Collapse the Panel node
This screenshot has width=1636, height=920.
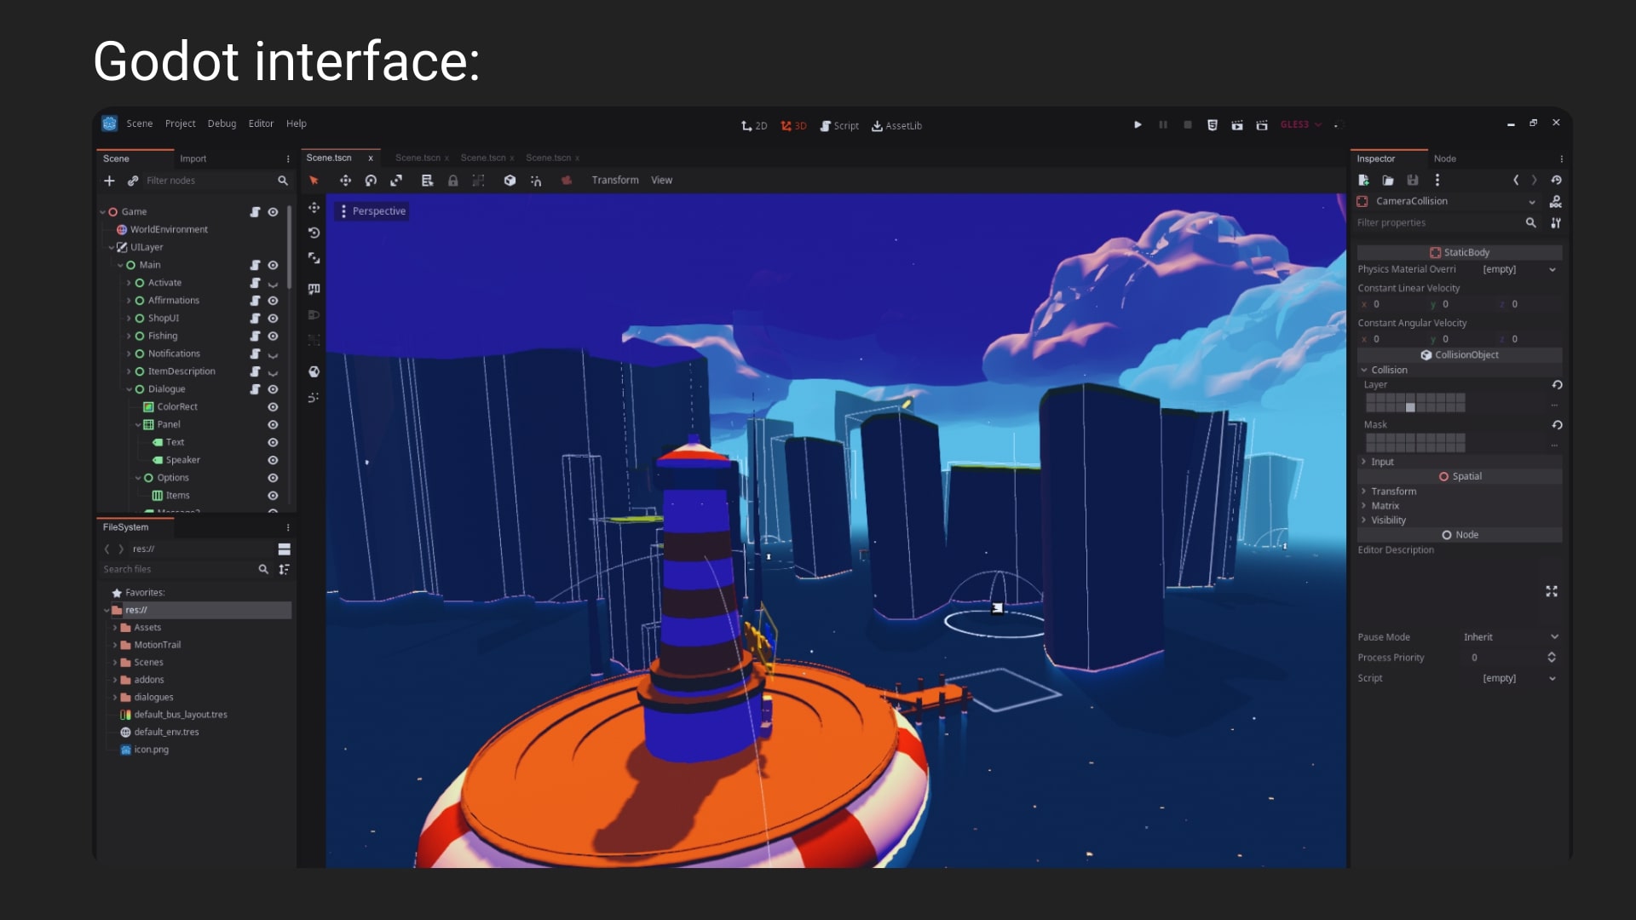pyautogui.click(x=138, y=424)
